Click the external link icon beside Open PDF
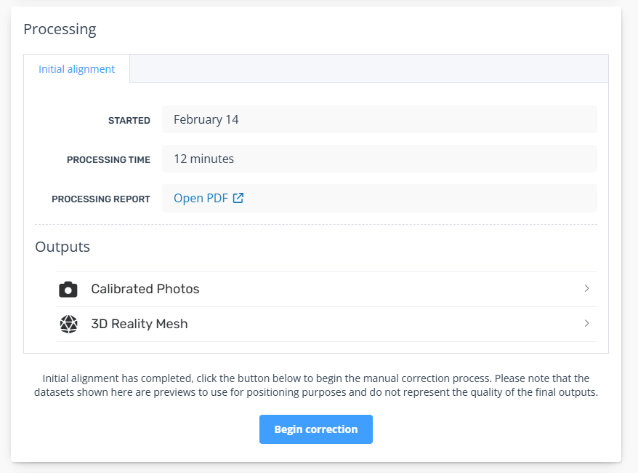This screenshot has width=638, height=473. [238, 198]
